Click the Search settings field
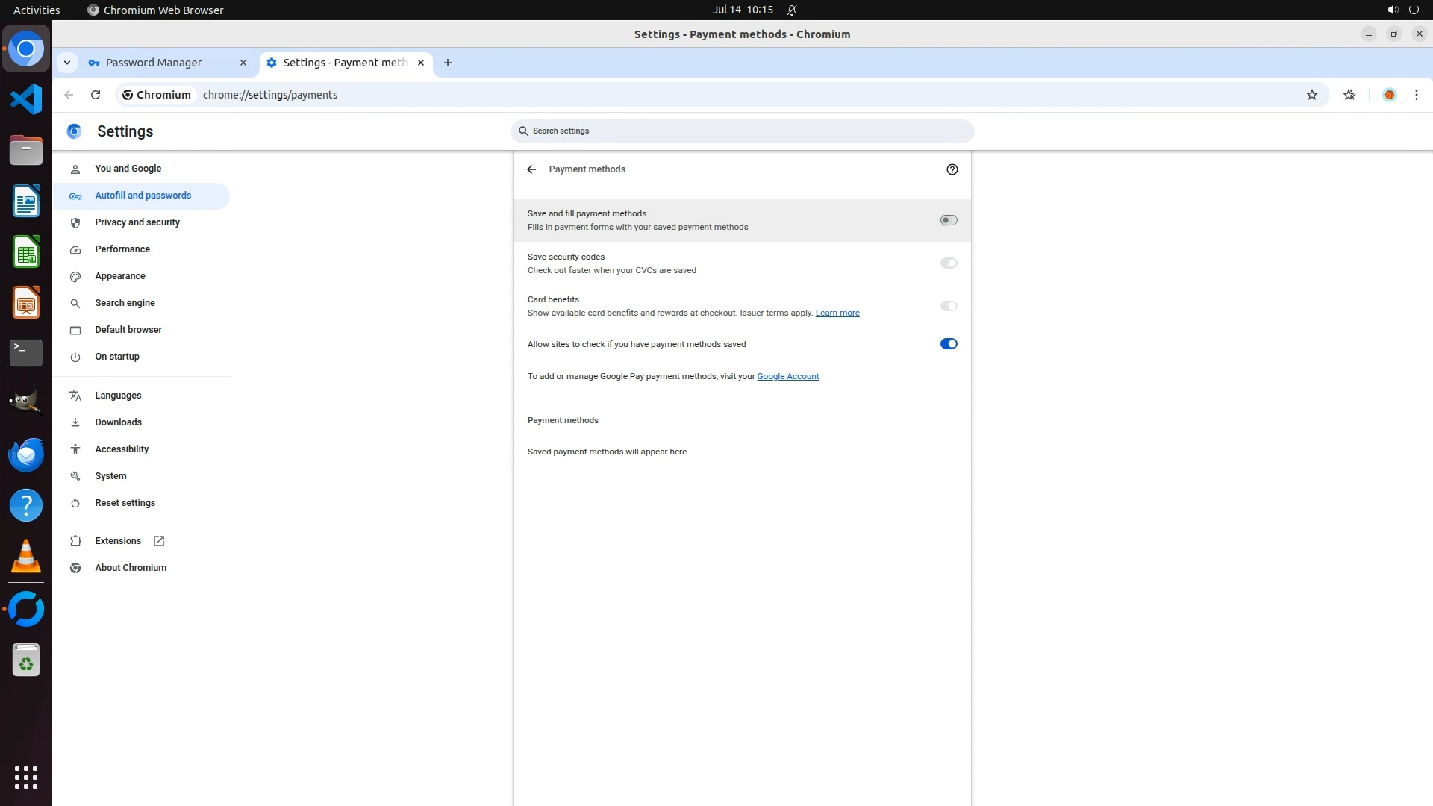 click(742, 131)
